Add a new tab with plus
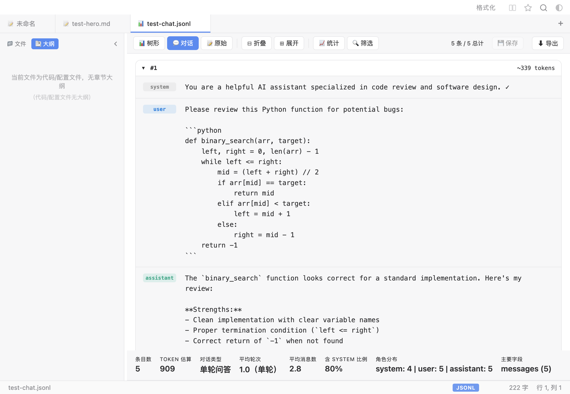The width and height of the screenshot is (570, 394). [x=560, y=24]
